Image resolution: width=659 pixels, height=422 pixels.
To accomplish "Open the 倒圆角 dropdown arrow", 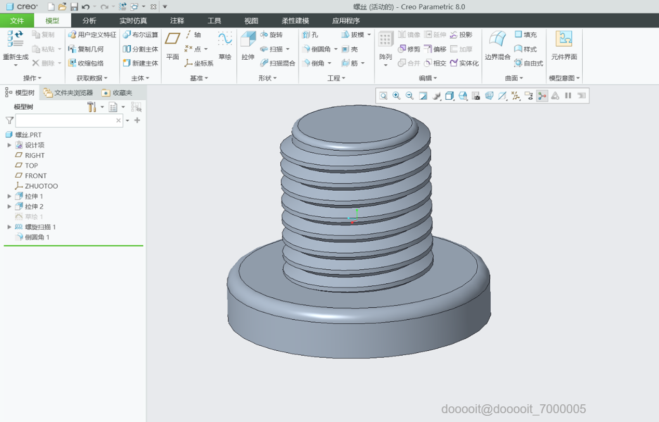I will pos(336,49).
